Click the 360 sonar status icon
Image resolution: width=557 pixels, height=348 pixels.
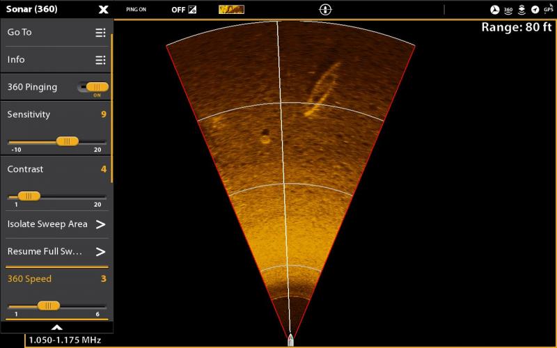click(x=508, y=10)
